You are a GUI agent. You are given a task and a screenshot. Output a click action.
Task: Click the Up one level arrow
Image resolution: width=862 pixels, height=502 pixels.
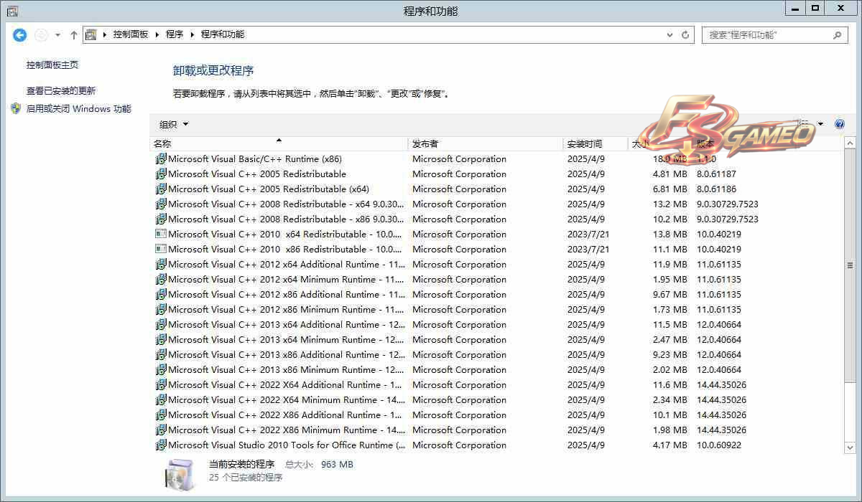73,34
